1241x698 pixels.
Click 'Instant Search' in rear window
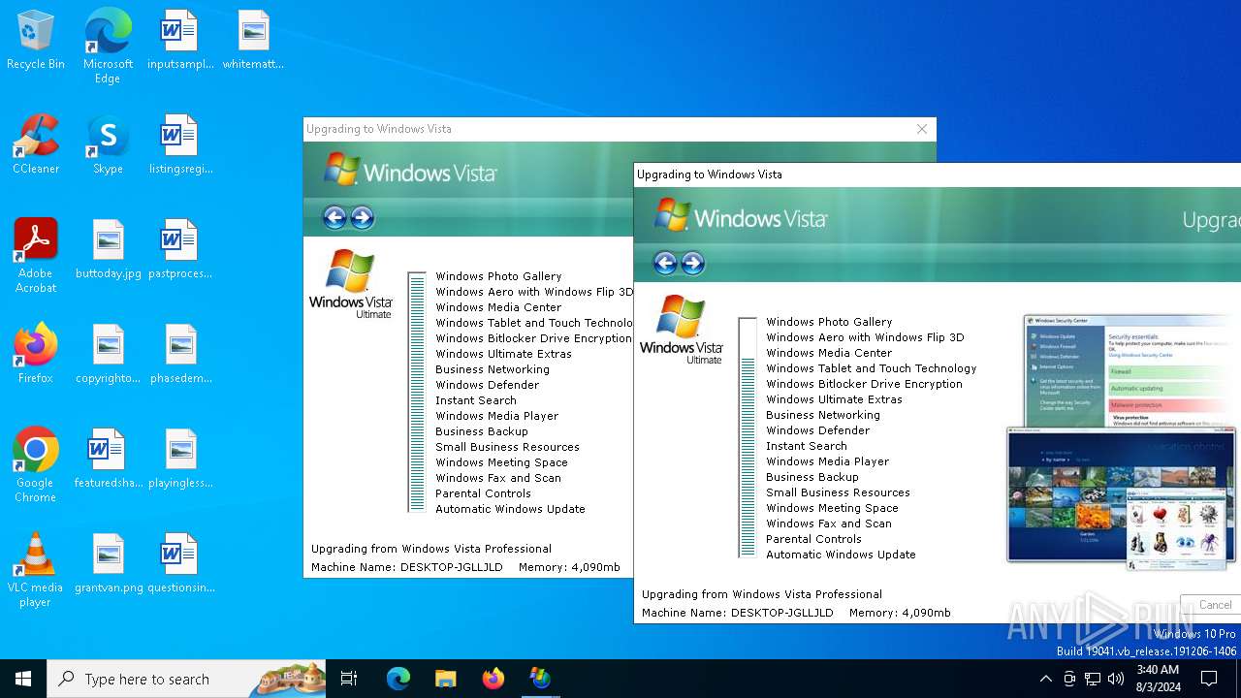[476, 400]
